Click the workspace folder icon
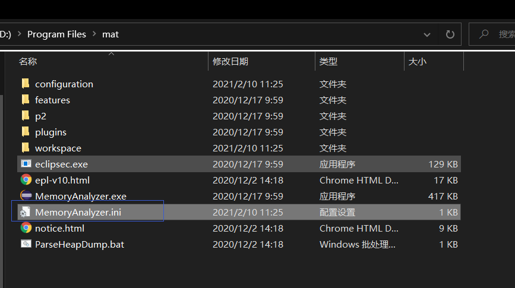The height and width of the screenshot is (288, 515). click(26, 148)
